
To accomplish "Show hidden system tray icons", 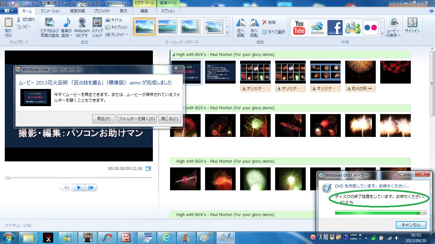I will coord(366,238).
